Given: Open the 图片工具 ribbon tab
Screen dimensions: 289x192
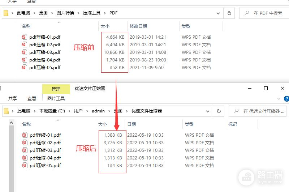Looking at the screenshot, I should [56, 98].
